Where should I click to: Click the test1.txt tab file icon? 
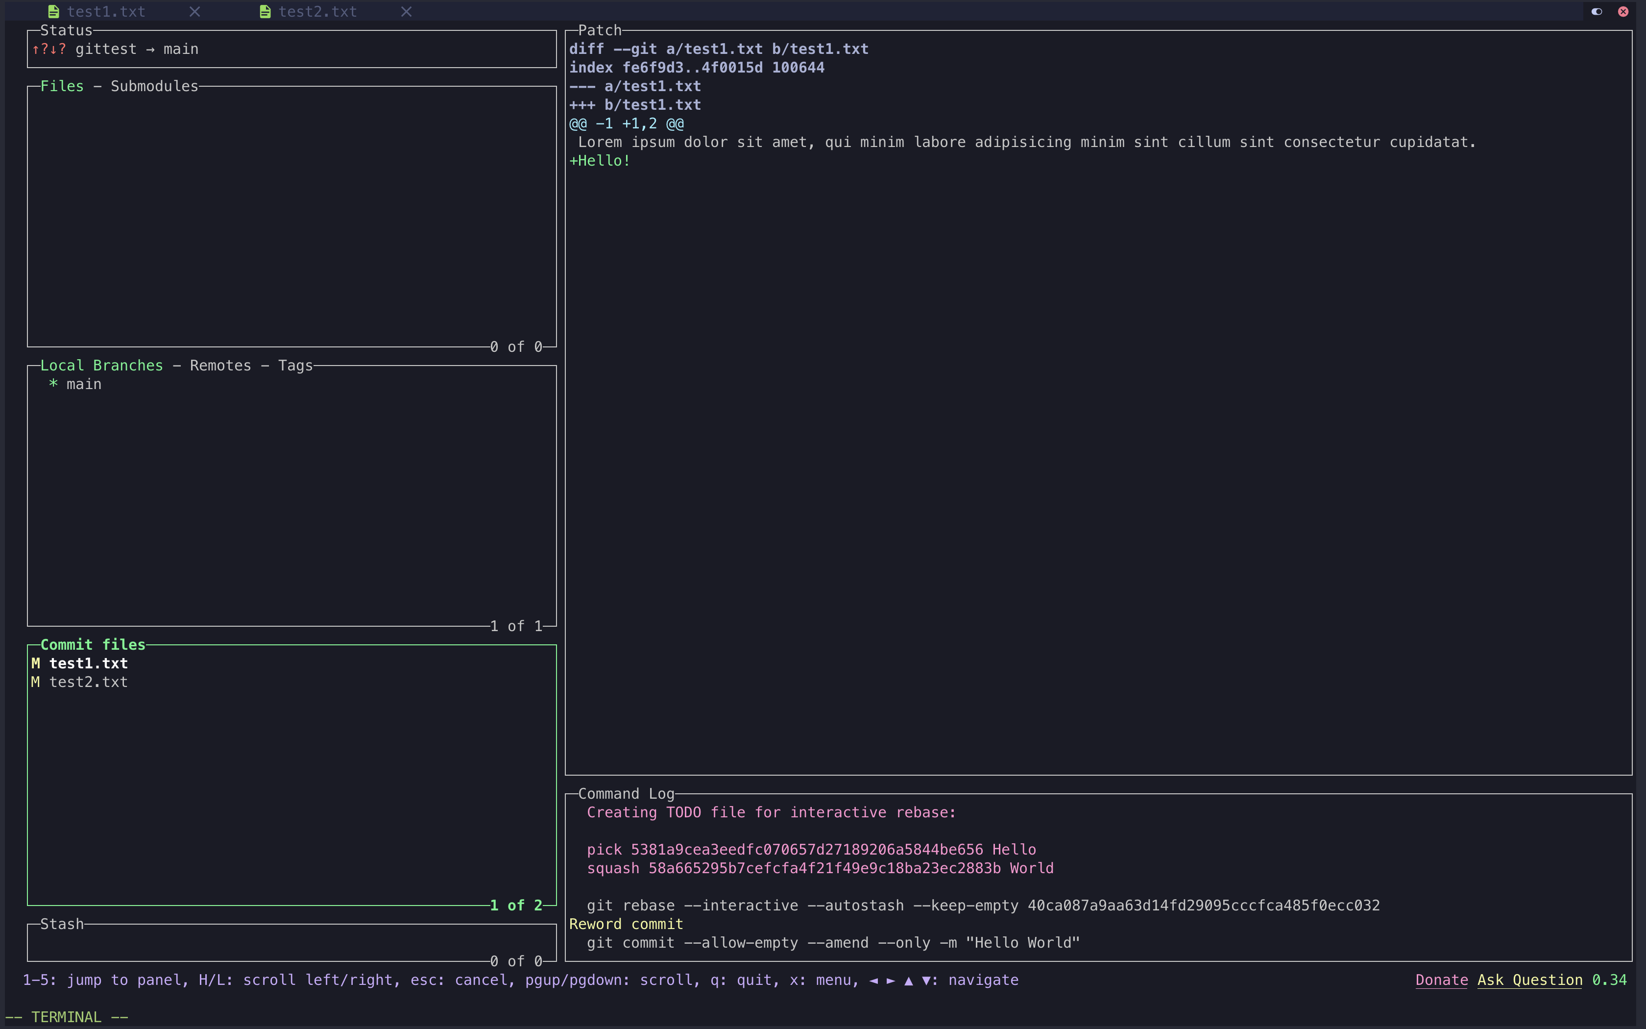54,12
